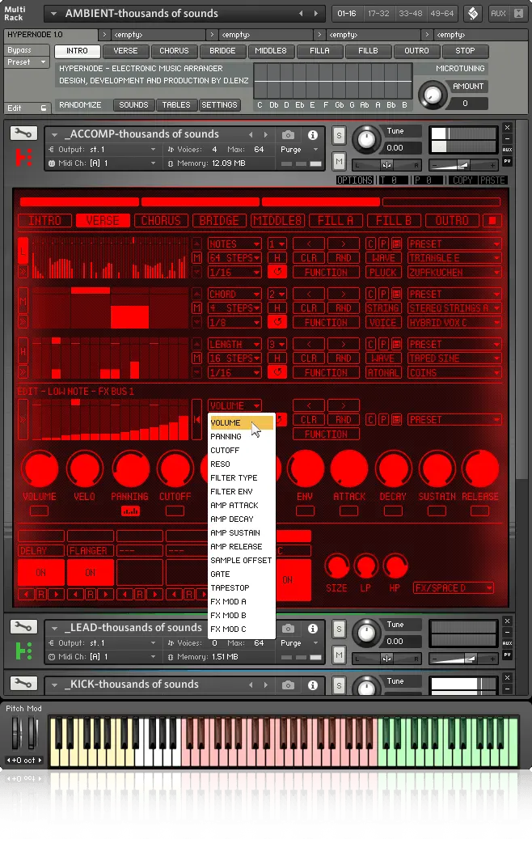Open the TAPED SINE sound dropdown
Image resolution: width=532 pixels, height=852 pixels.
(x=454, y=358)
